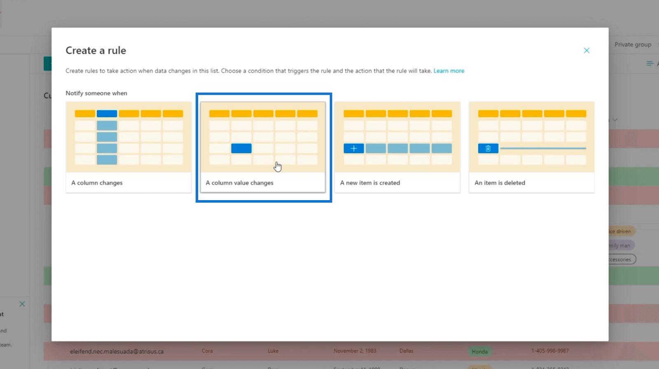659x369 pixels.
Task: Click the "ice driven" tag pill
Action: [622, 231]
